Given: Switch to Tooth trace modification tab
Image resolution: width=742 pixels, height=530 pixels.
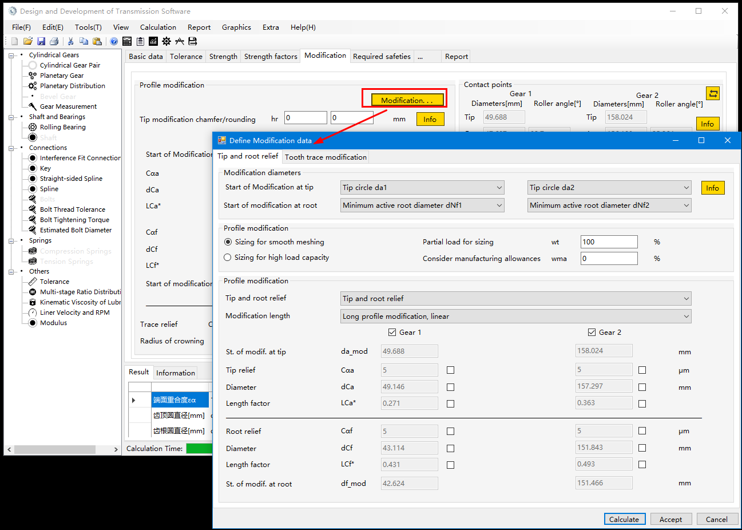Looking at the screenshot, I should tap(326, 157).
